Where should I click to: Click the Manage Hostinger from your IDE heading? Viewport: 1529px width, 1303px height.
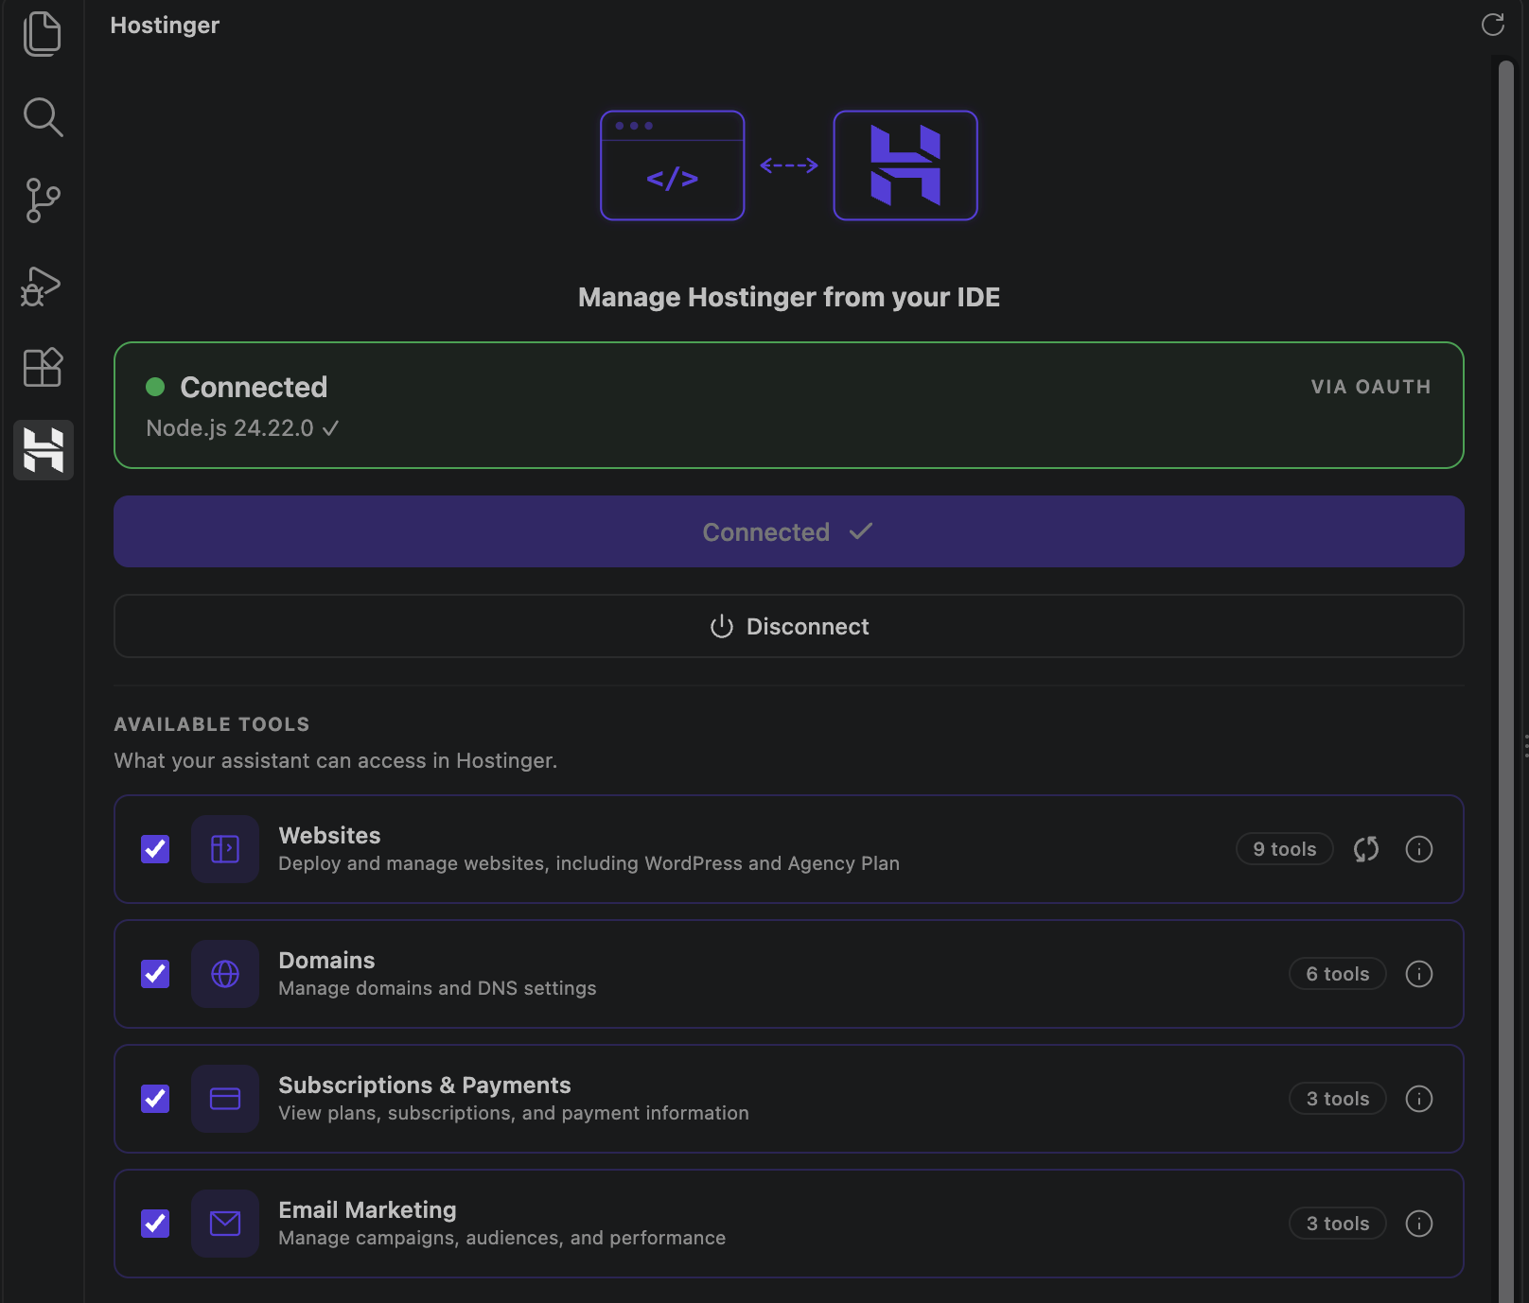point(789,297)
